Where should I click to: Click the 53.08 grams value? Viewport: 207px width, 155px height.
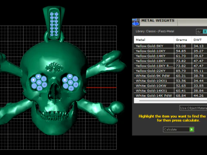tap(181, 46)
